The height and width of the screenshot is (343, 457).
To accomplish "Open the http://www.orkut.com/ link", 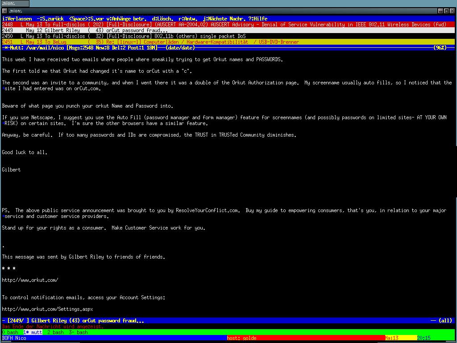I will coord(30,280).
